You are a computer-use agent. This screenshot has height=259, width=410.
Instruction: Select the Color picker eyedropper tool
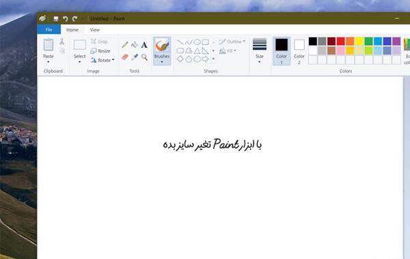[x=135, y=57]
